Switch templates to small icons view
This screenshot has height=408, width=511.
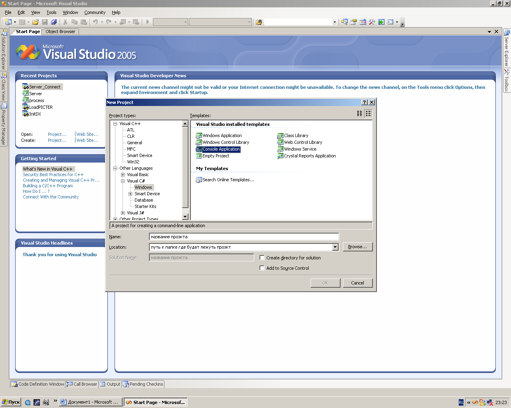tap(368, 114)
